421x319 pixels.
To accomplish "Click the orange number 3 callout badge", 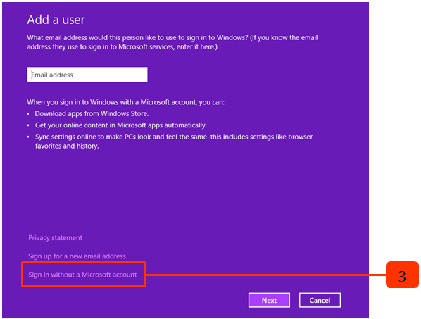I will click(x=402, y=275).
